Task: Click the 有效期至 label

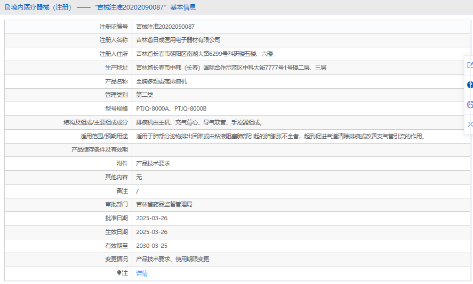Action: click(x=116, y=246)
